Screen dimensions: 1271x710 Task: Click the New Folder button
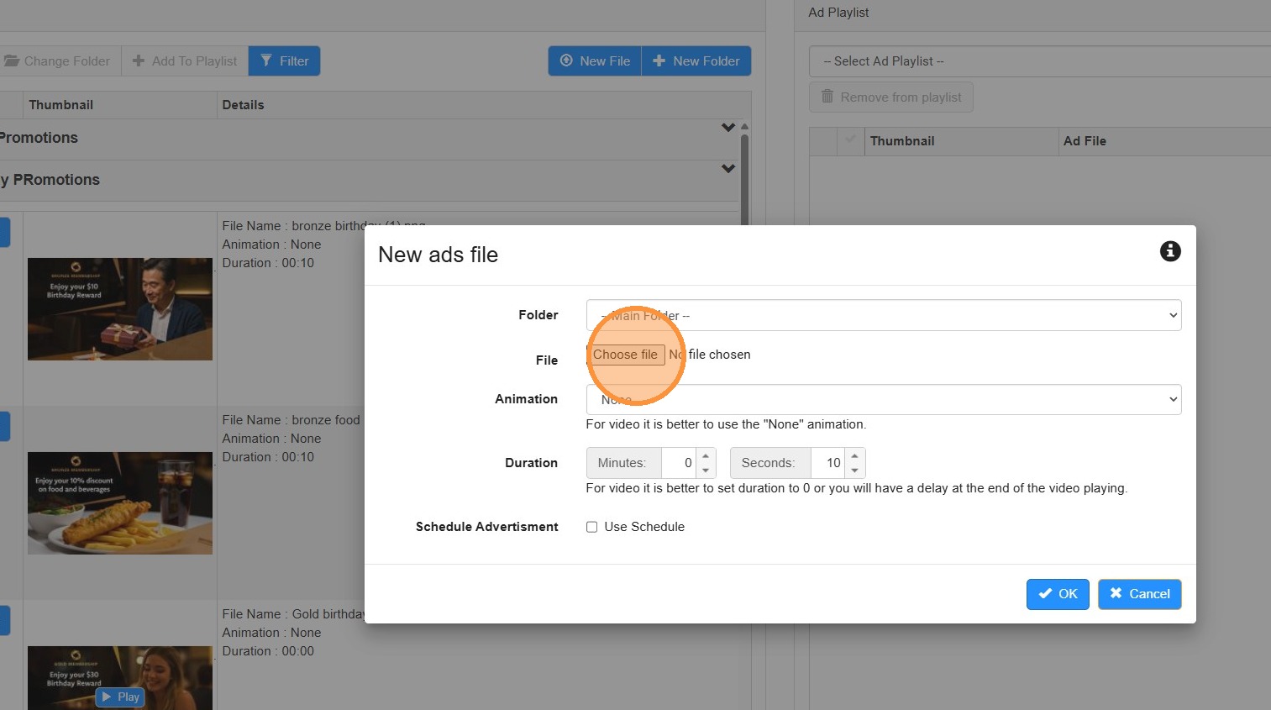point(696,61)
